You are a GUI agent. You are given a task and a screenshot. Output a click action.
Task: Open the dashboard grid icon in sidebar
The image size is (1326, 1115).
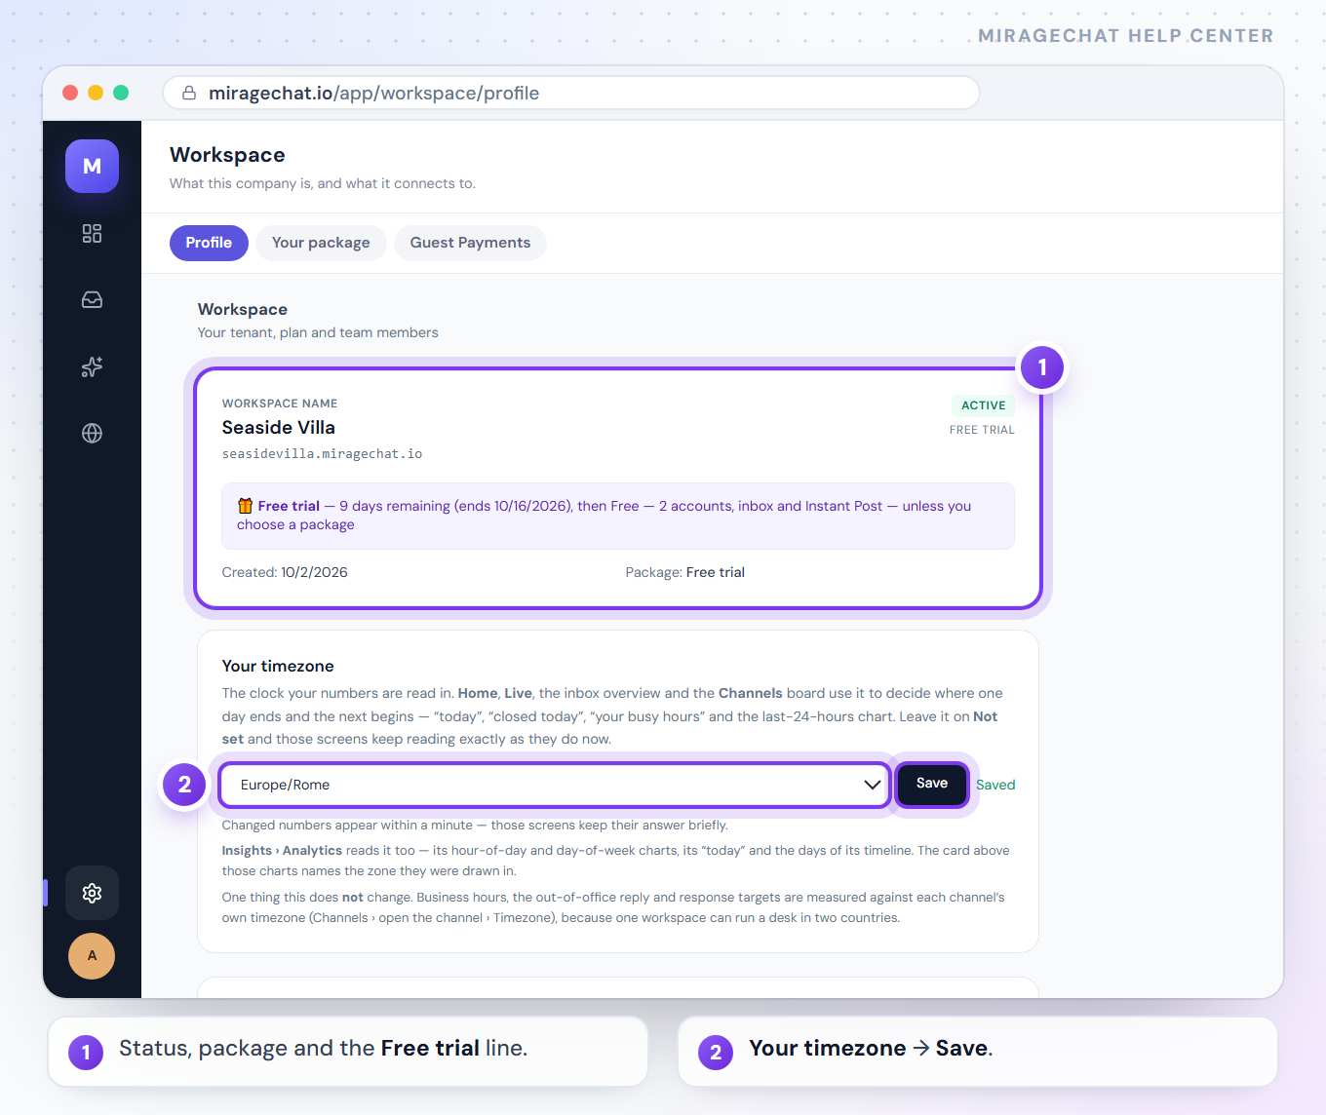pos(92,233)
